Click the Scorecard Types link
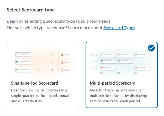 [x=119, y=28]
